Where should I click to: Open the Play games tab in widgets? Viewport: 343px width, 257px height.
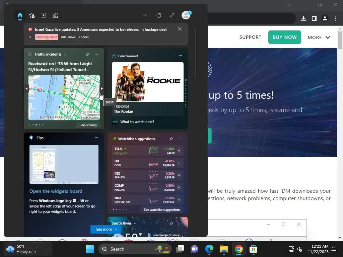point(55,15)
